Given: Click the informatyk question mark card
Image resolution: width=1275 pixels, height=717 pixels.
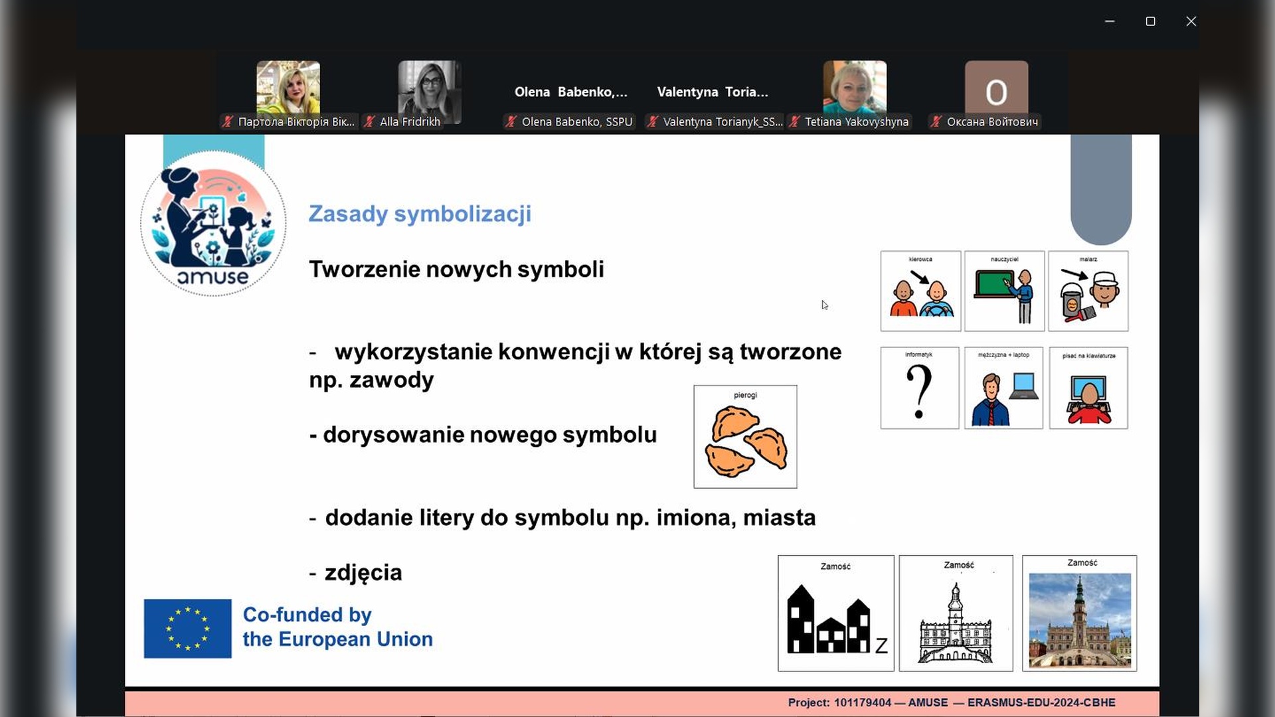Looking at the screenshot, I should pyautogui.click(x=919, y=388).
